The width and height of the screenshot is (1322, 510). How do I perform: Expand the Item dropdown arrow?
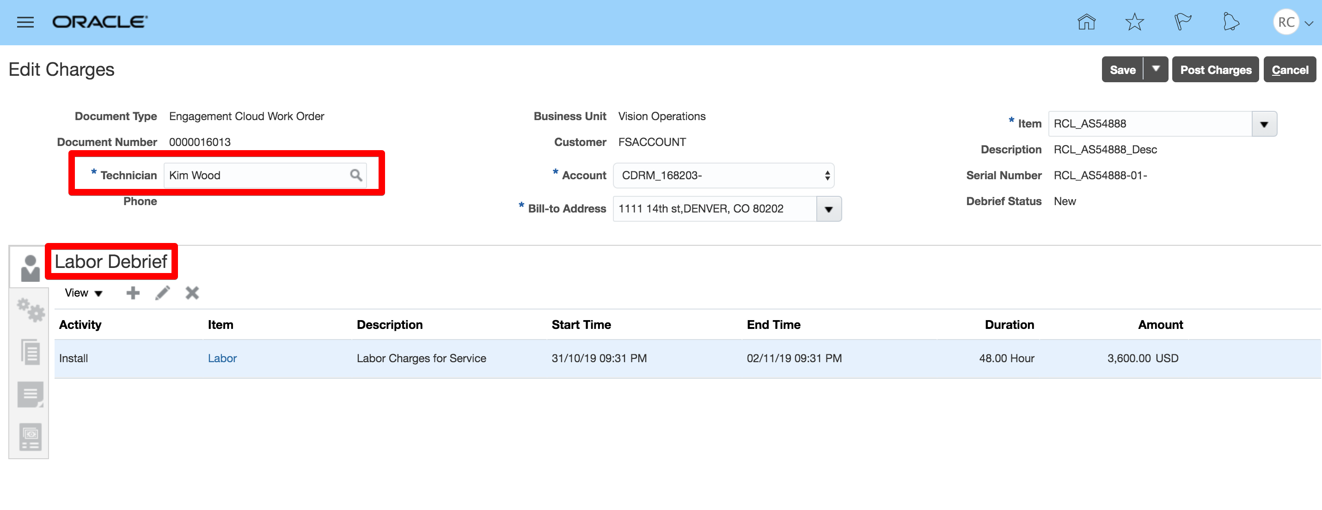click(x=1264, y=124)
